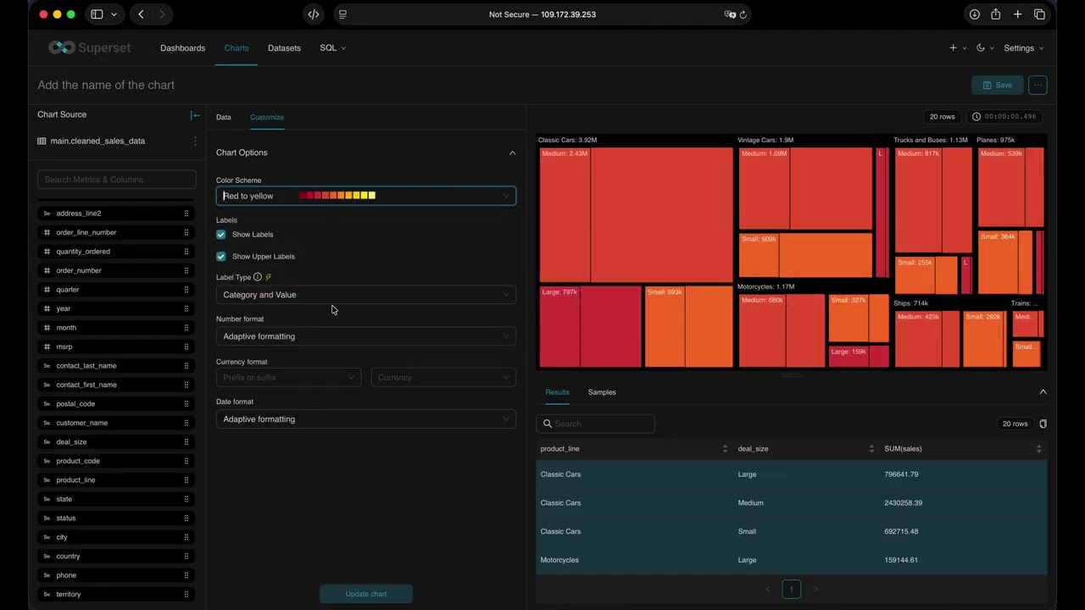The height and width of the screenshot is (610, 1085).
Task: Click the previous page pagination arrow
Action: click(x=768, y=589)
